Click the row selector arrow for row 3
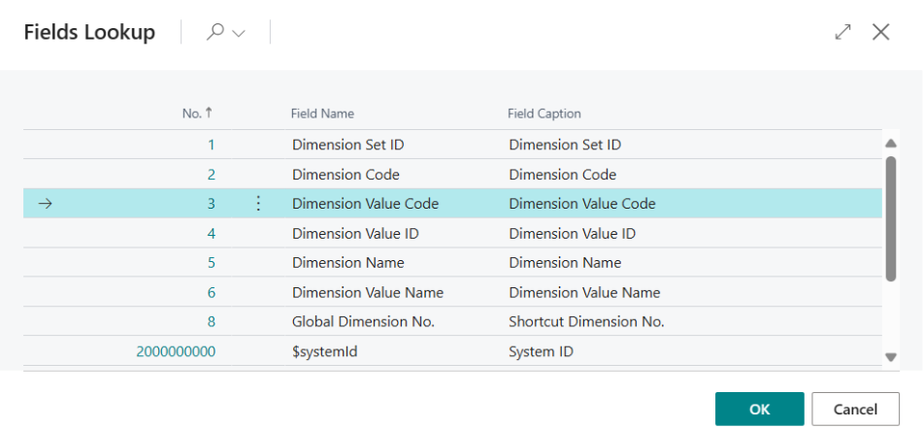Viewport: 923px width, 428px height. pos(45,204)
